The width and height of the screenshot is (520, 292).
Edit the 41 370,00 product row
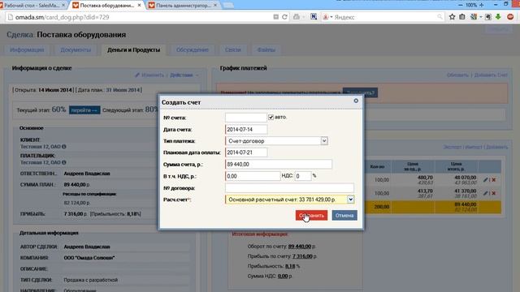click(x=486, y=193)
